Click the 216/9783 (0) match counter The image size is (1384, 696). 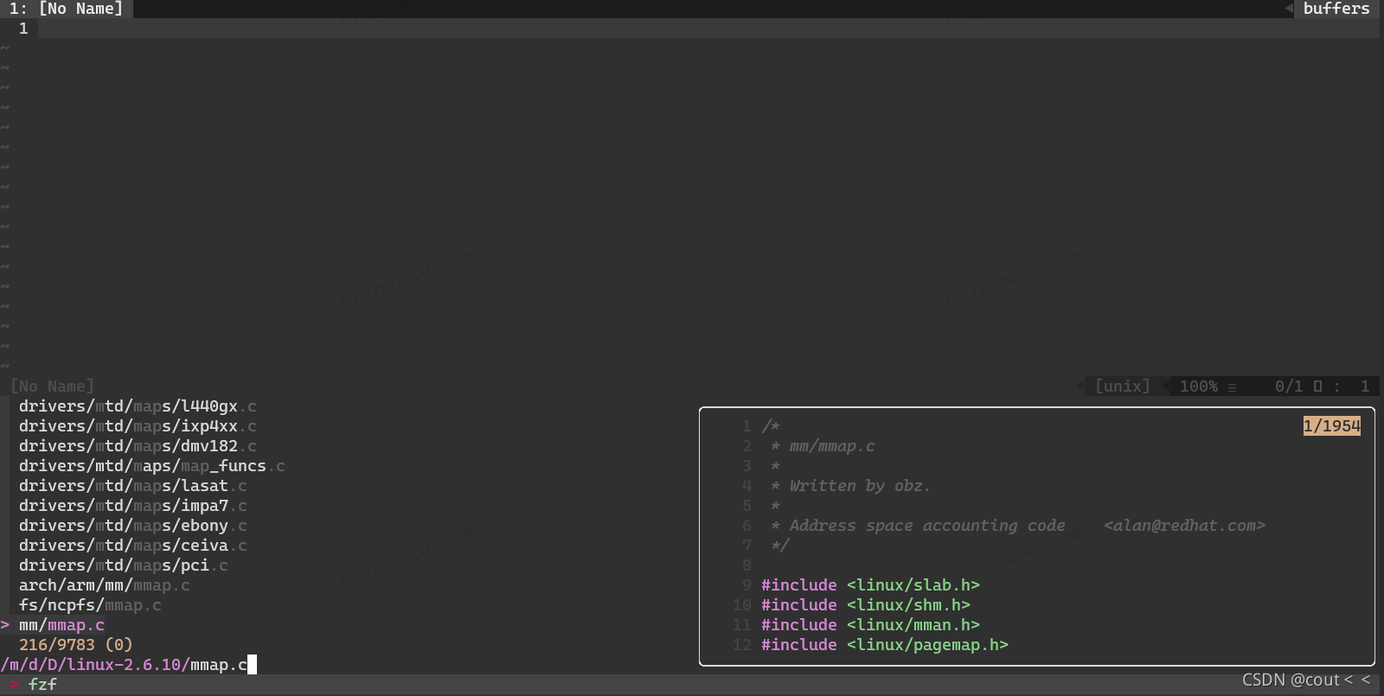[76, 645]
